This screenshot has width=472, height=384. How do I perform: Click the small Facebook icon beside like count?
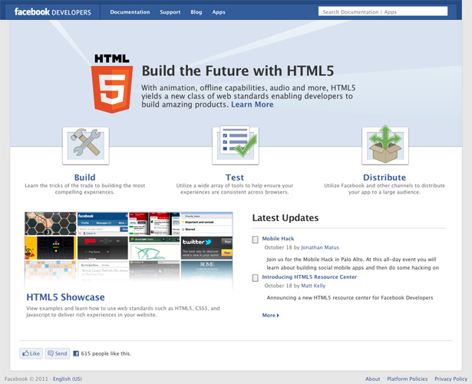[x=76, y=353]
